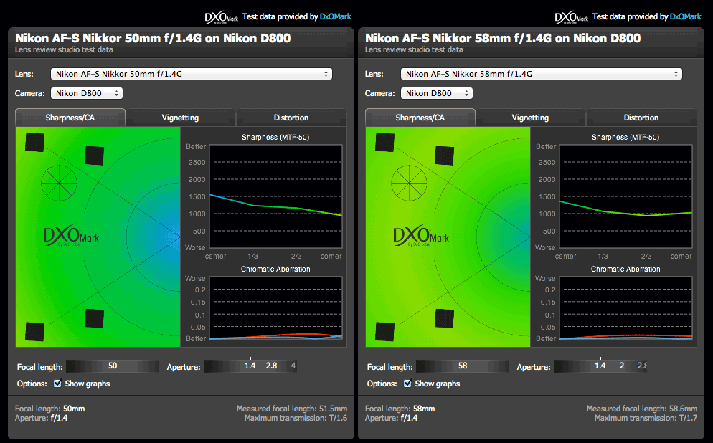Screen dimensions: 713x443
Task: Select Sharpness/CA tab in the 50mm panel
Action: pos(70,118)
